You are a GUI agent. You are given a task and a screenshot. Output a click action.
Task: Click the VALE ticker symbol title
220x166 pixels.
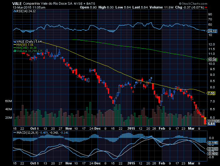[17, 4]
